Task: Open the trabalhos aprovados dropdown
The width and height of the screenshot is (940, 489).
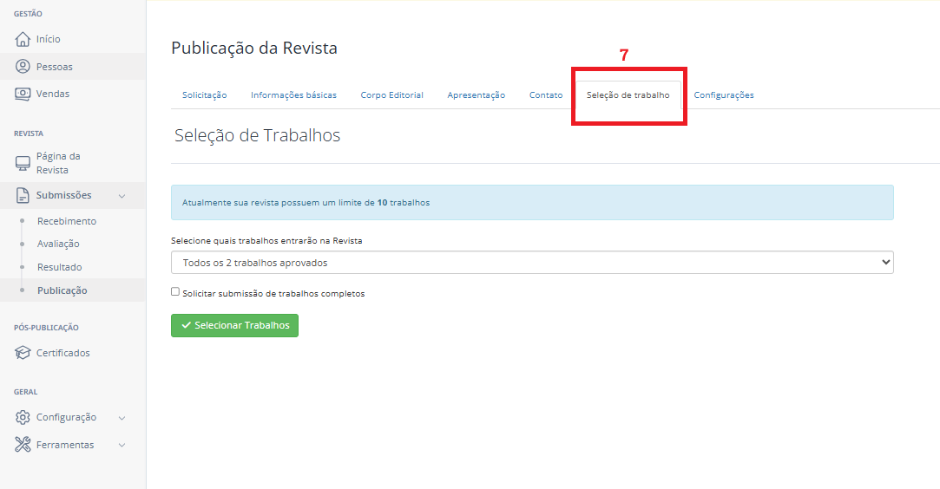Action: point(532,262)
